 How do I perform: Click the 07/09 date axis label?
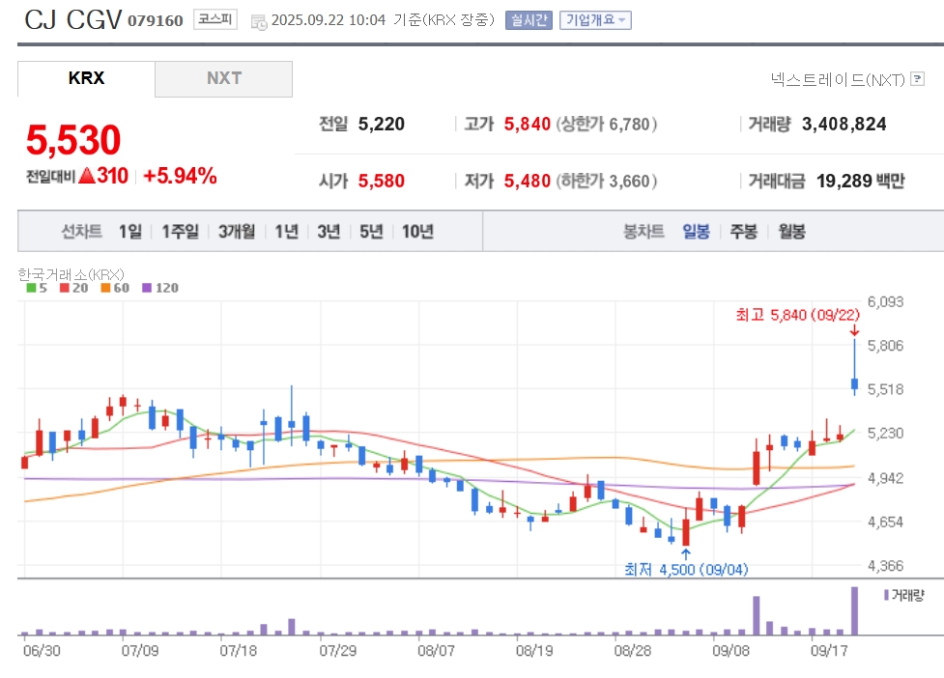(x=140, y=650)
